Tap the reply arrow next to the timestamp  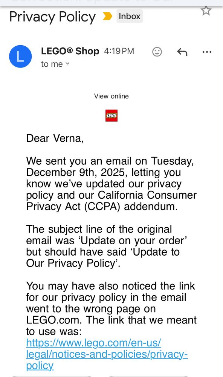coord(182,52)
